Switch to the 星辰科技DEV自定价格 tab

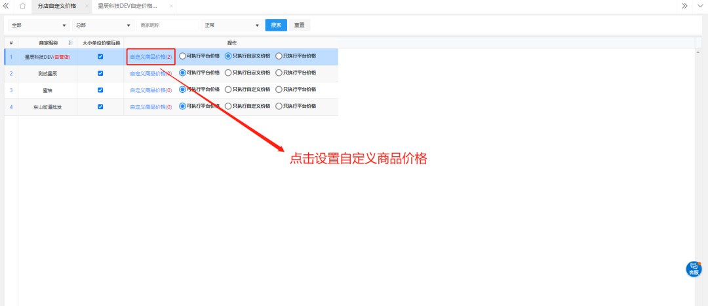point(128,6)
